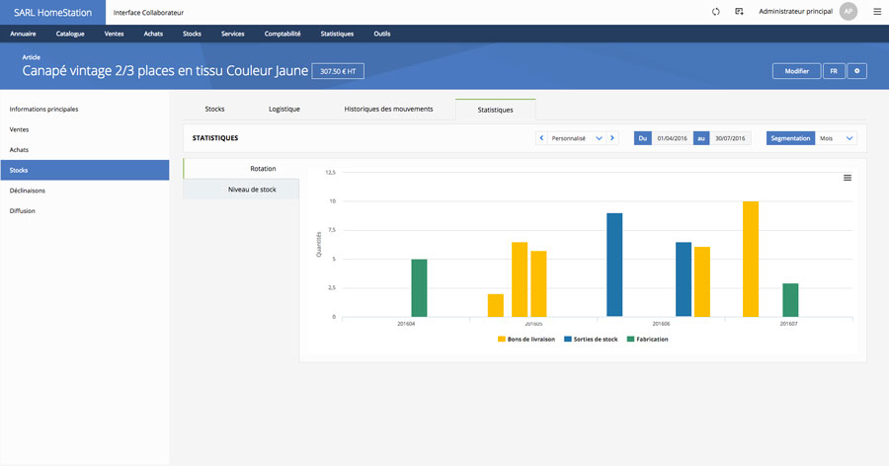
Task: Click the start date field 01/04/2016
Action: pyautogui.click(x=673, y=138)
